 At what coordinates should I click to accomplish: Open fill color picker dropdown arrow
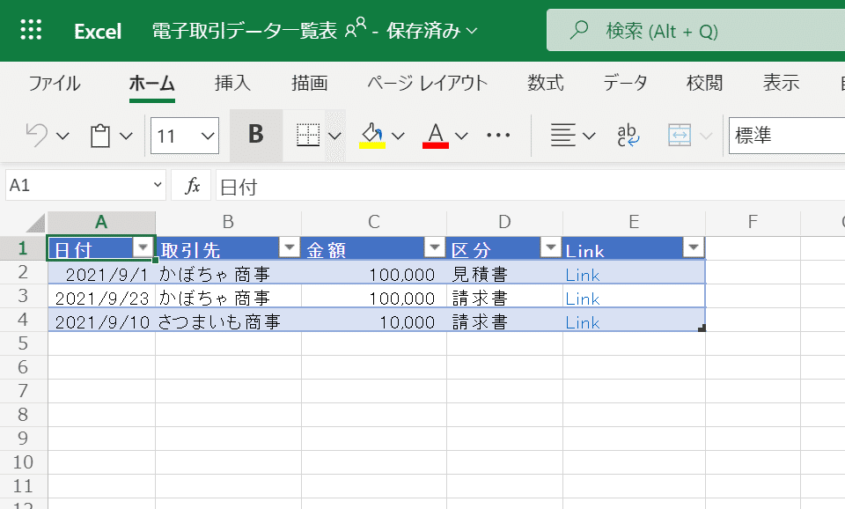click(x=399, y=136)
